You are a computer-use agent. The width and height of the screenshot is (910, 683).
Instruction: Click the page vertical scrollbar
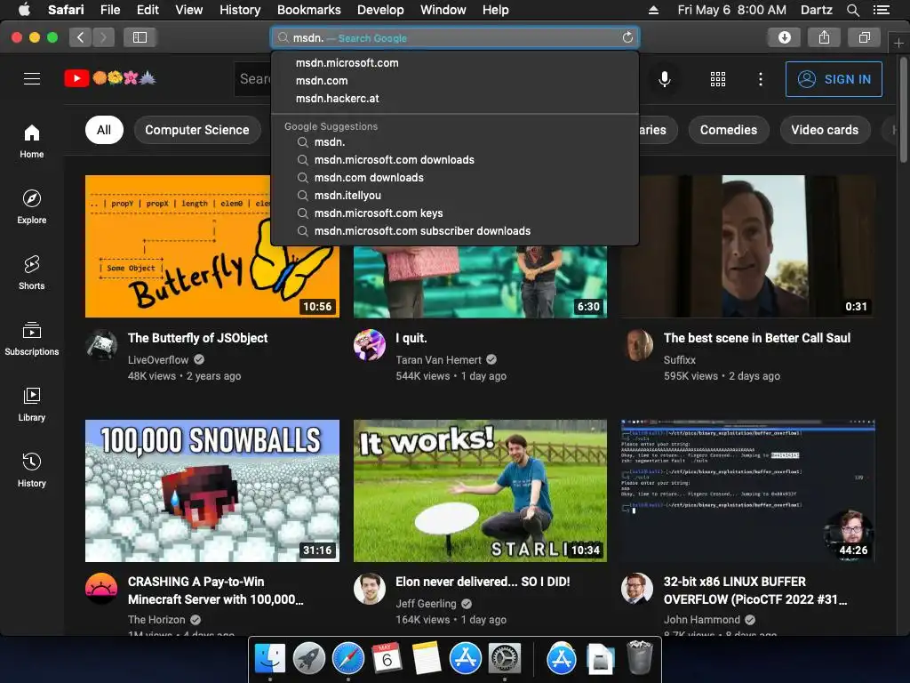click(x=904, y=110)
